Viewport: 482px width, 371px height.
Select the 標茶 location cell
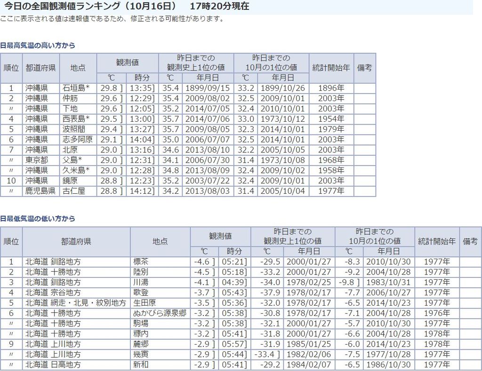click(x=141, y=261)
